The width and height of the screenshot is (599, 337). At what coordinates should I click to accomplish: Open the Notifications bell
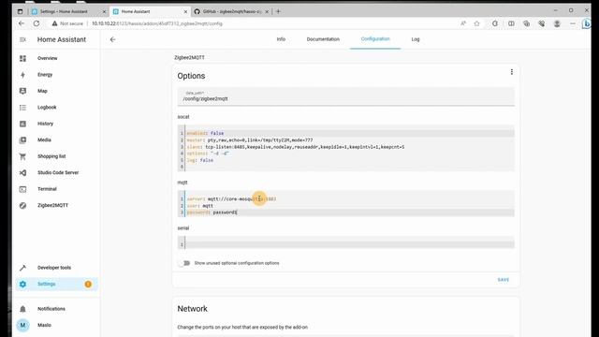[22, 309]
